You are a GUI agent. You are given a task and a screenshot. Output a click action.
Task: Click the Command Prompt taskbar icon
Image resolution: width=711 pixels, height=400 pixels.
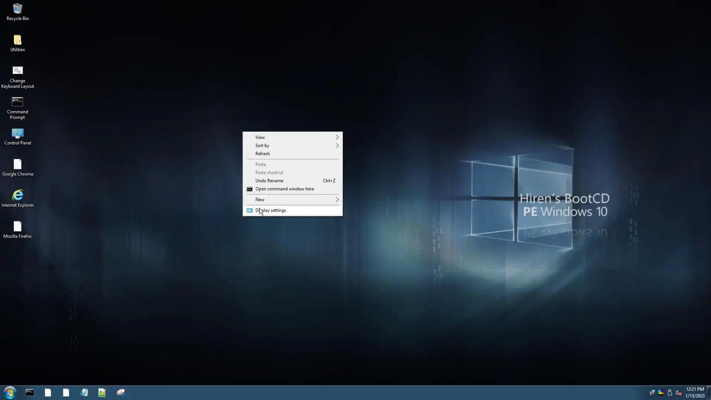30,393
